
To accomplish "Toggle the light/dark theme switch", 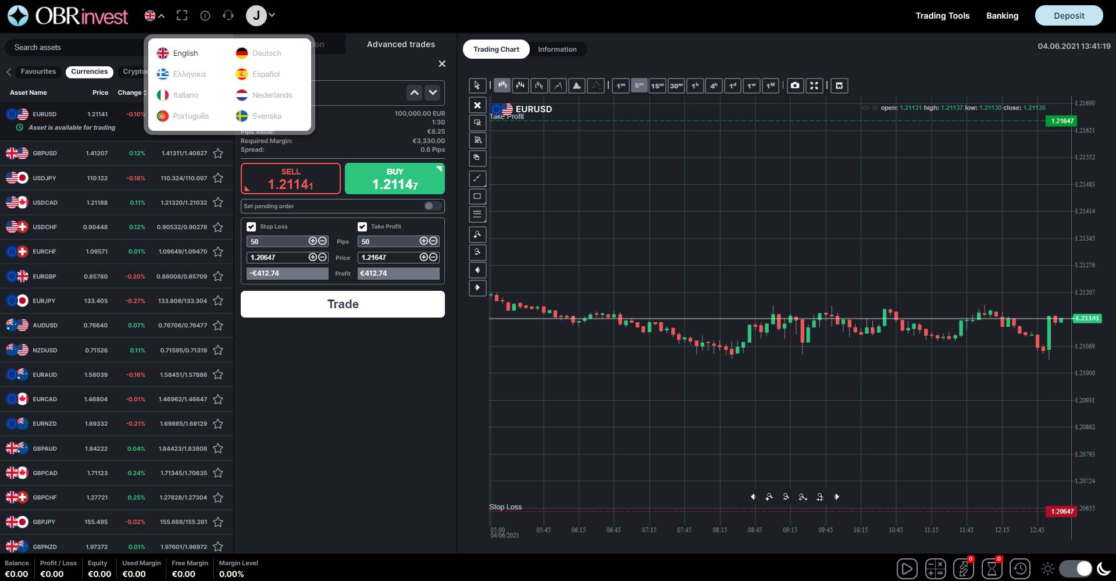I will pyautogui.click(x=1075, y=569).
